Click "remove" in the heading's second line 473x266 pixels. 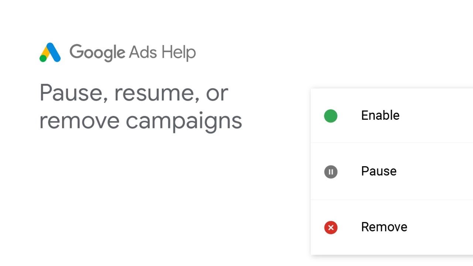(79, 121)
